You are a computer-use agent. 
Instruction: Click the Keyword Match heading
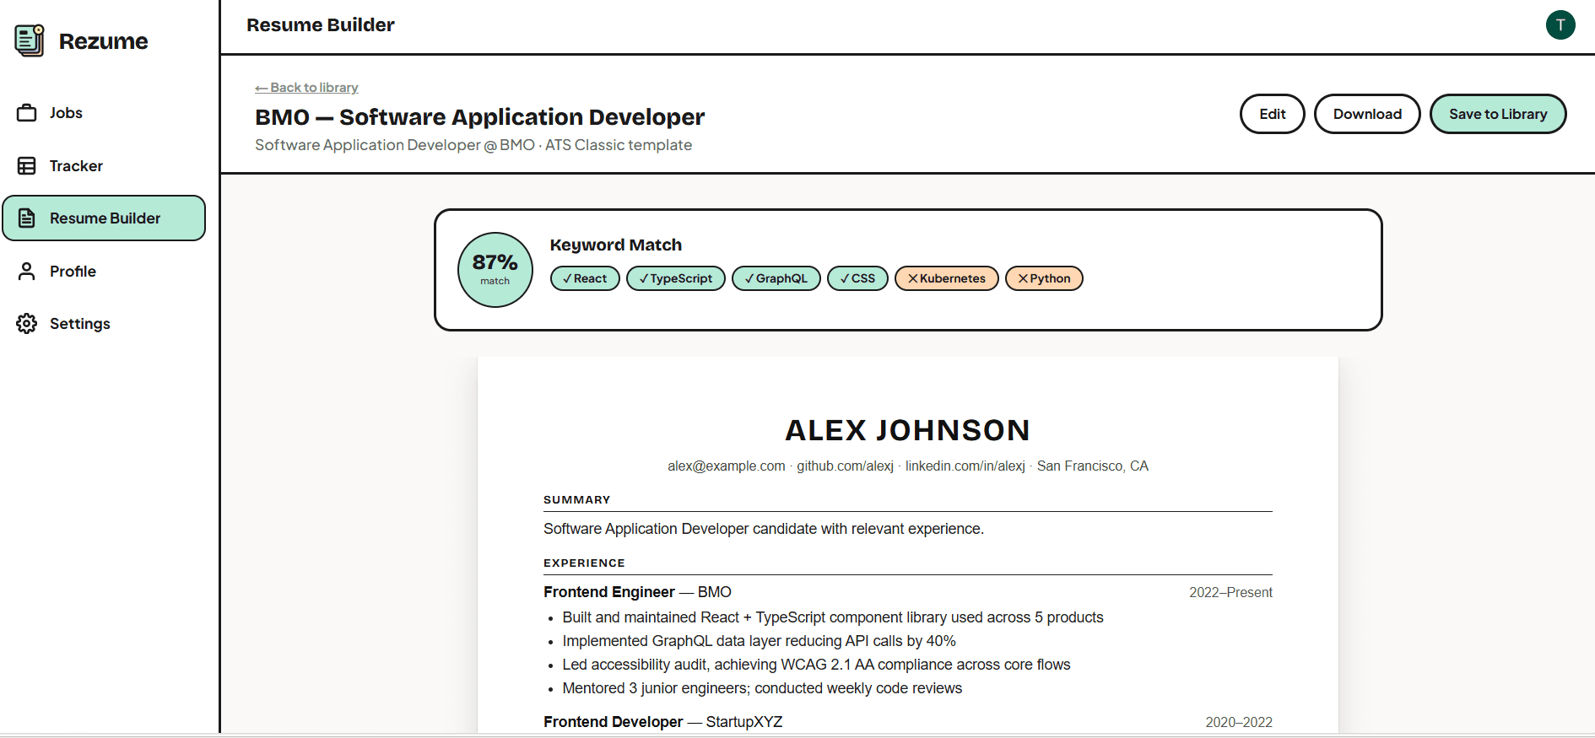[x=615, y=245]
